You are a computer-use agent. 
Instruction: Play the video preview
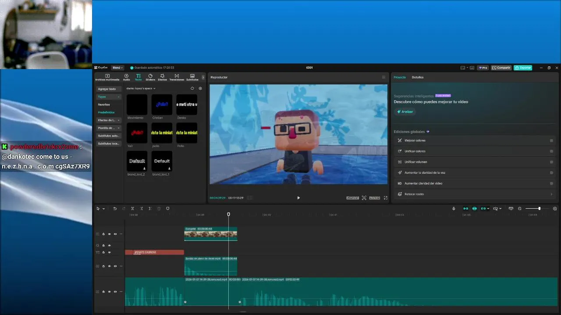coord(298,198)
